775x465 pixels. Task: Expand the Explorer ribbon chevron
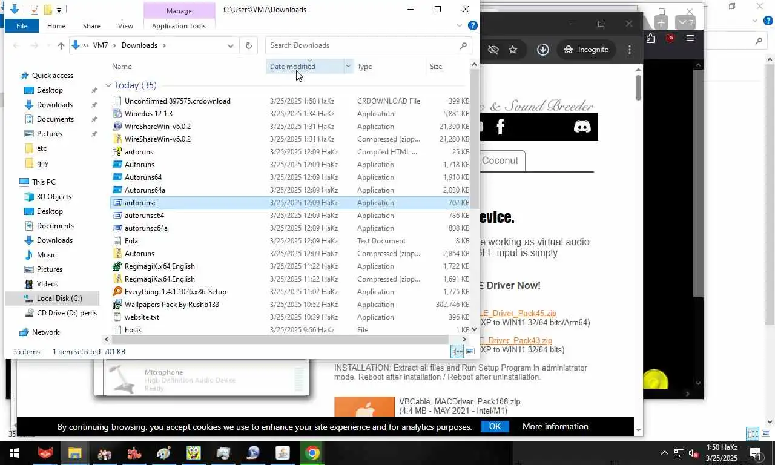coord(460,26)
